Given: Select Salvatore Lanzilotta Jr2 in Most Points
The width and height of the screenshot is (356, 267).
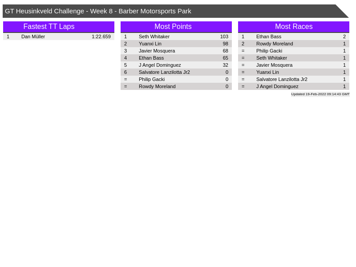Looking at the screenshot, I should click(x=164, y=72).
